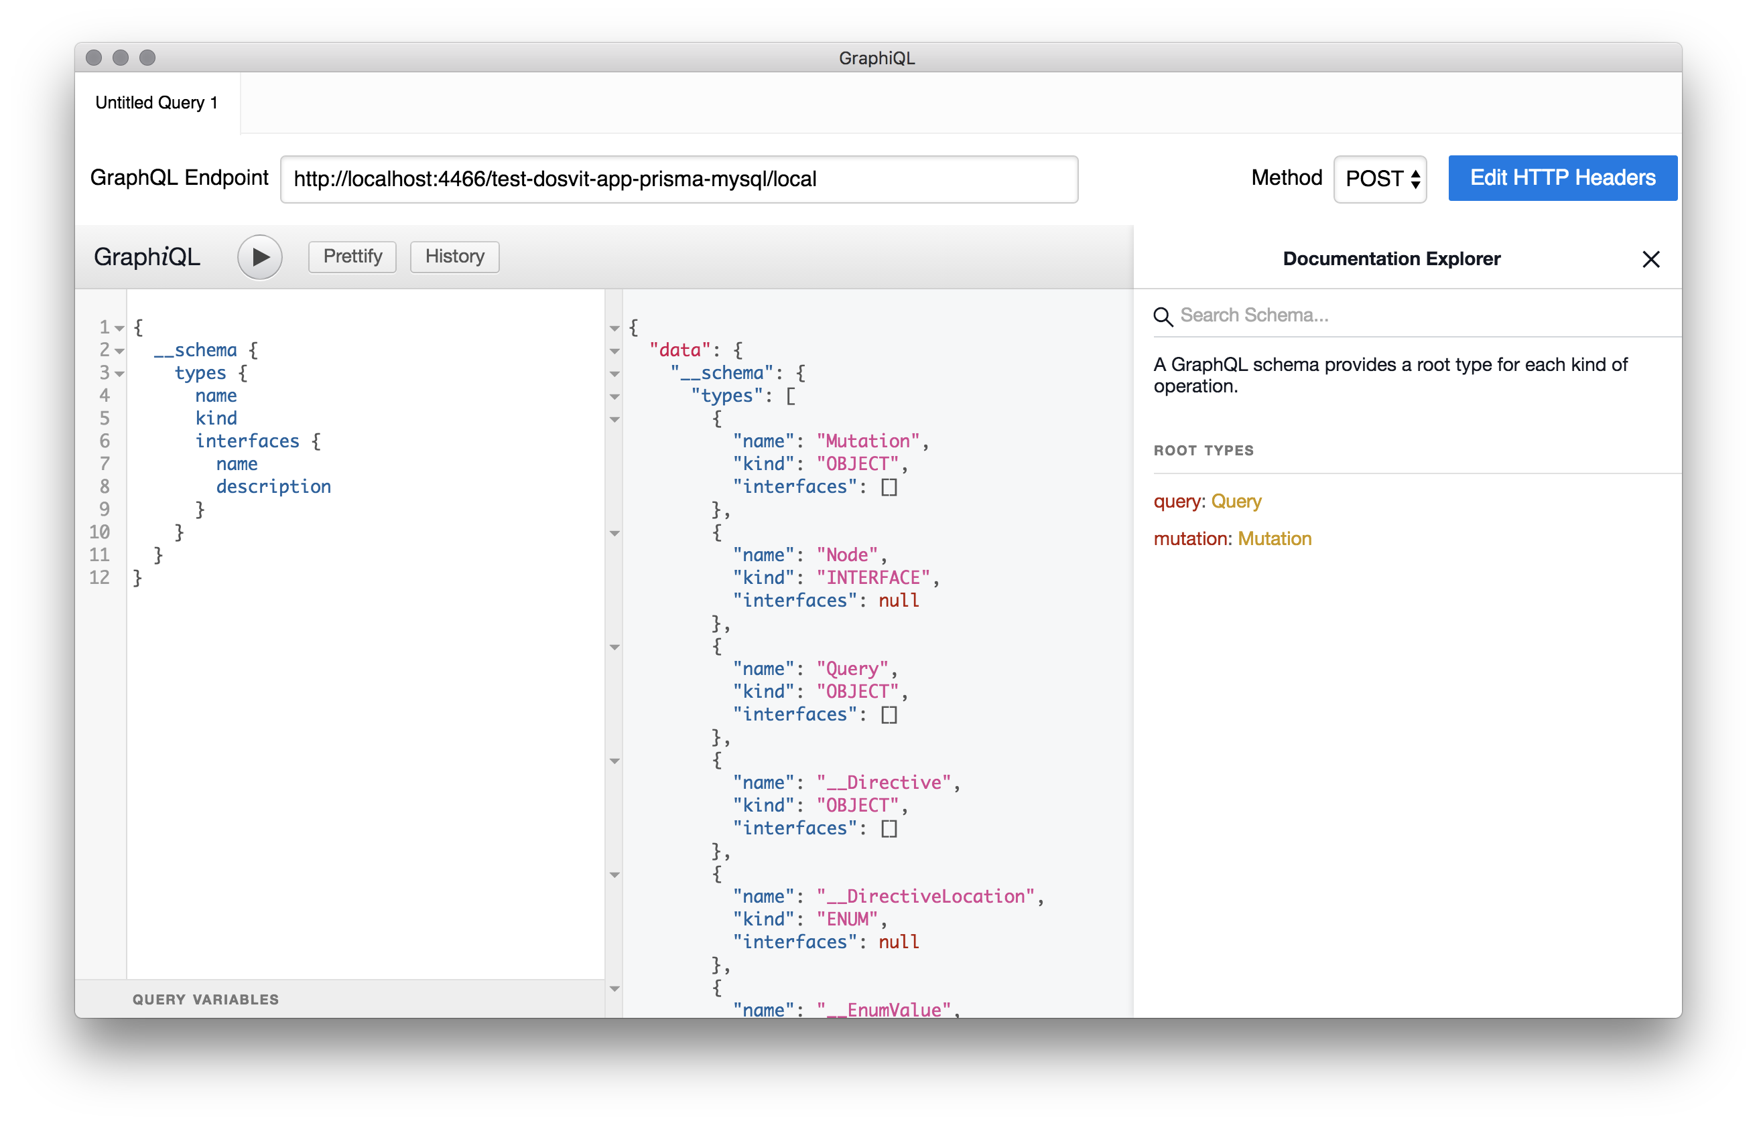This screenshot has width=1757, height=1125.
Task: Collapse the __schema block using its fold triangle
Action: click(x=119, y=351)
